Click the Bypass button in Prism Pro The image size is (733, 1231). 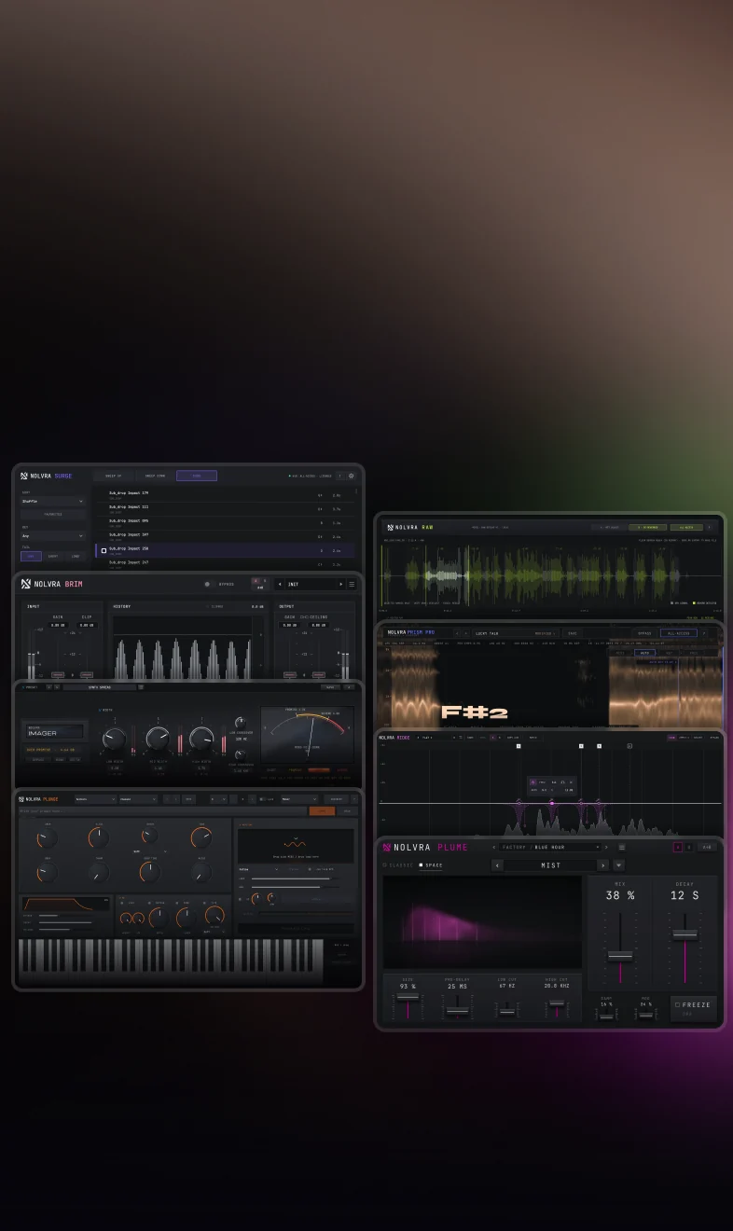coord(644,633)
